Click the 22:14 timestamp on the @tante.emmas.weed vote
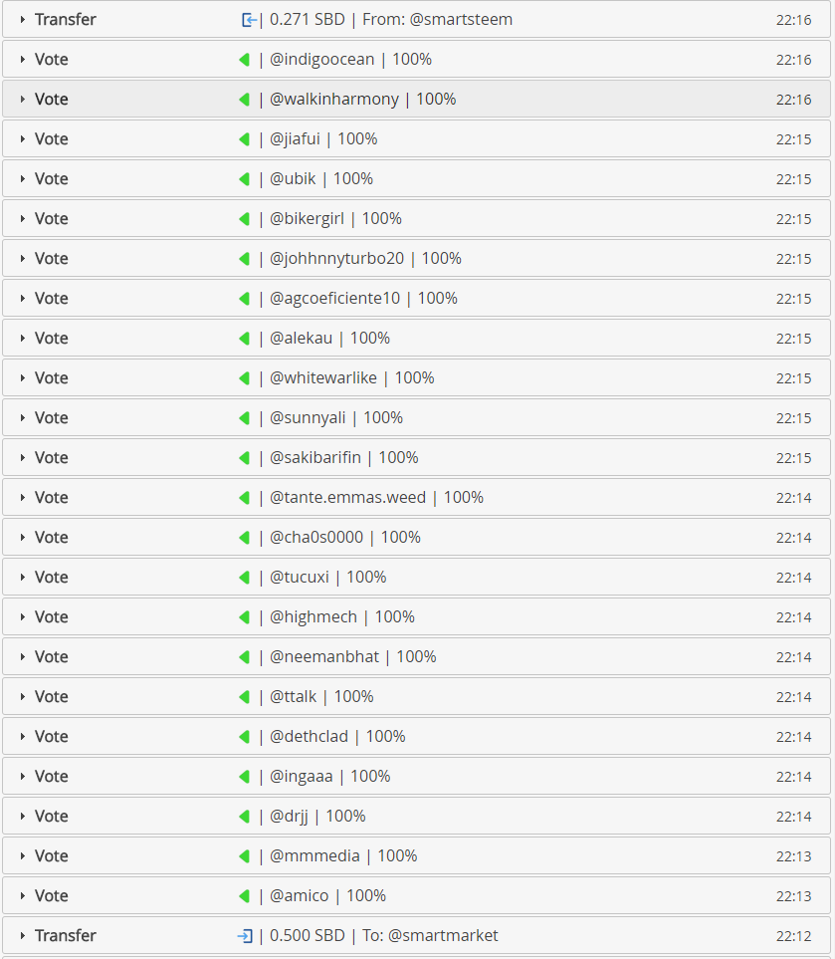 coord(793,498)
